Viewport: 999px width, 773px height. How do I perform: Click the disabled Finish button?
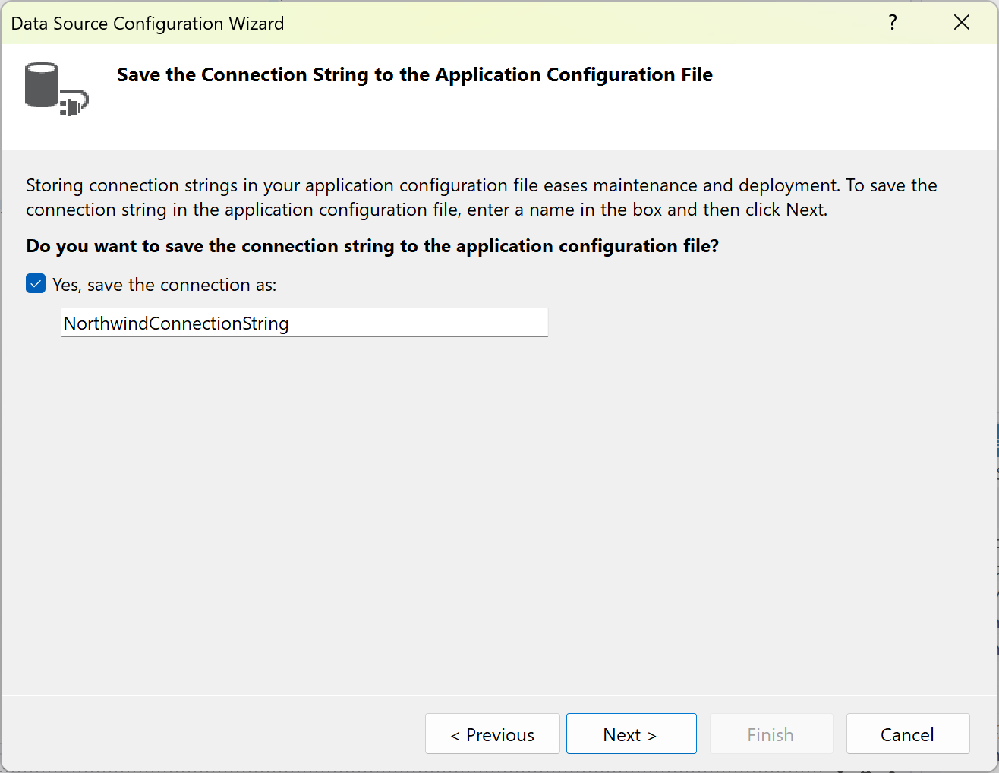pos(771,734)
